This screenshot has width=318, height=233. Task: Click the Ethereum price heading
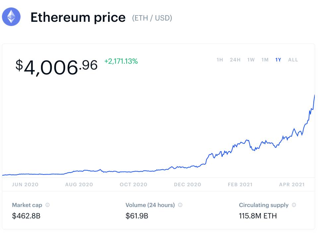tap(78, 17)
